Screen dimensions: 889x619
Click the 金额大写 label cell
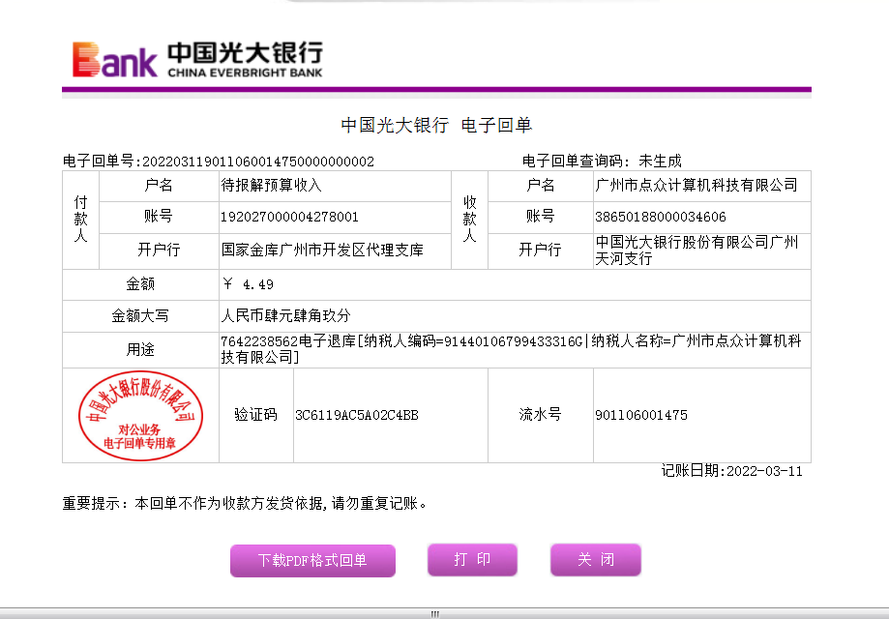click(x=140, y=315)
